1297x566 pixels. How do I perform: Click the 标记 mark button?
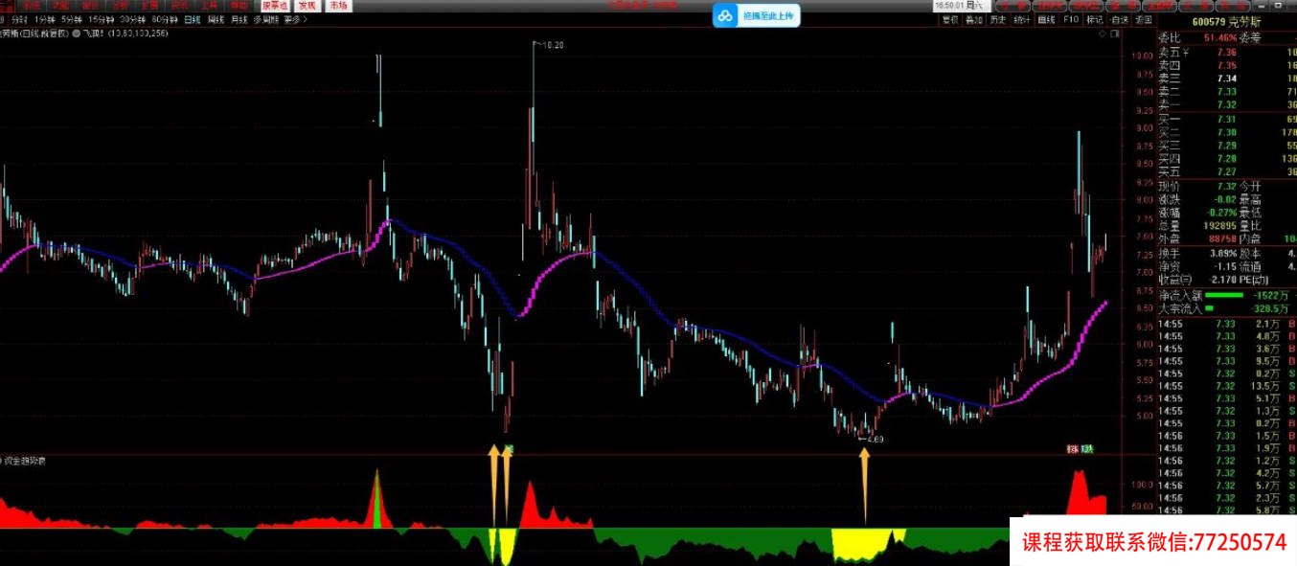pyautogui.click(x=1095, y=19)
